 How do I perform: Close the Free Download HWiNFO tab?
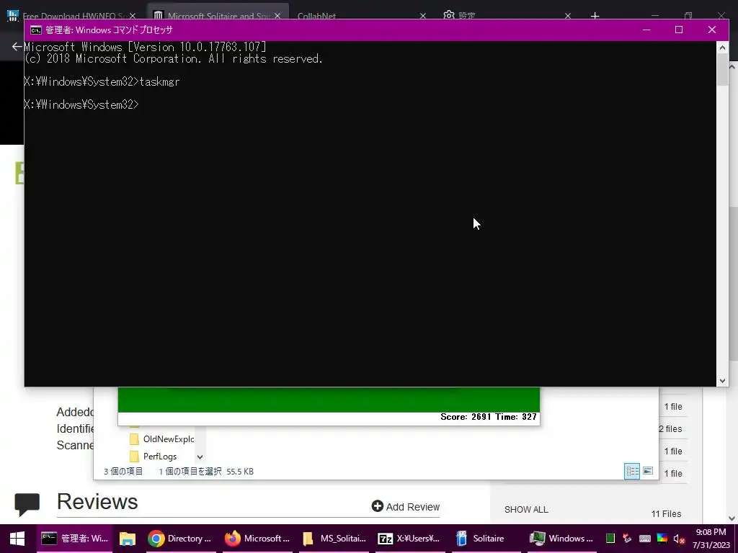(x=133, y=16)
